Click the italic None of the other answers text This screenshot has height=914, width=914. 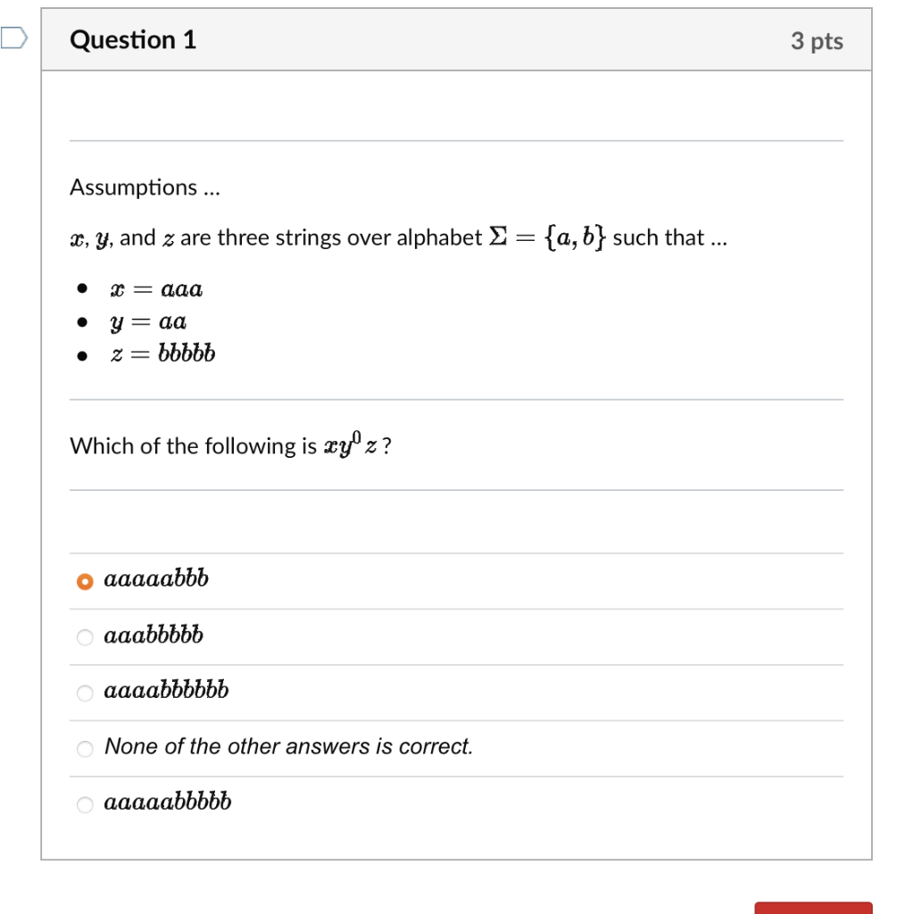(x=287, y=747)
